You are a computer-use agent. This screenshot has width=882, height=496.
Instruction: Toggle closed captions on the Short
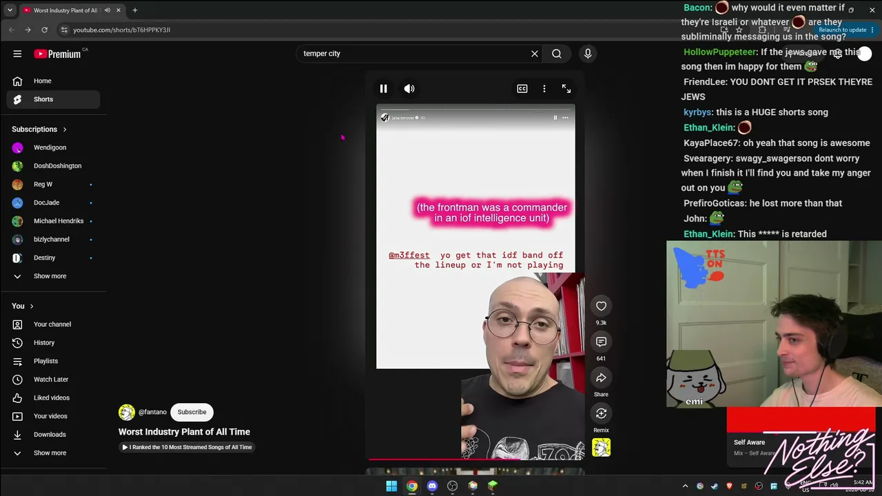[522, 89]
